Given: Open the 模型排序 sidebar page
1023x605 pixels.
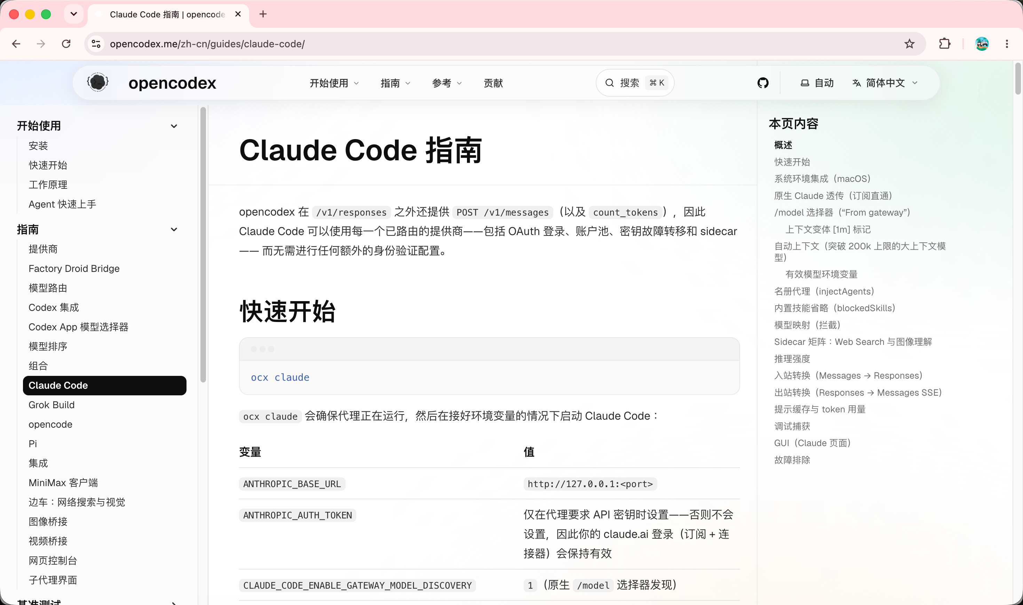Looking at the screenshot, I should [48, 347].
